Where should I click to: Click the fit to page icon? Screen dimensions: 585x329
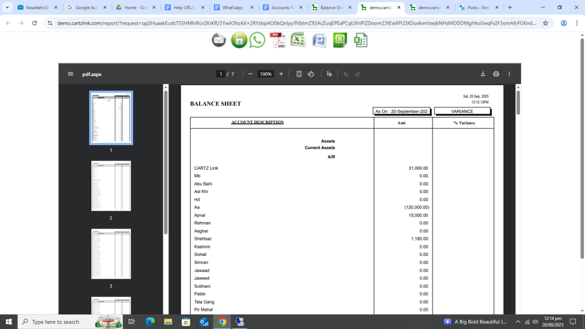(x=299, y=74)
